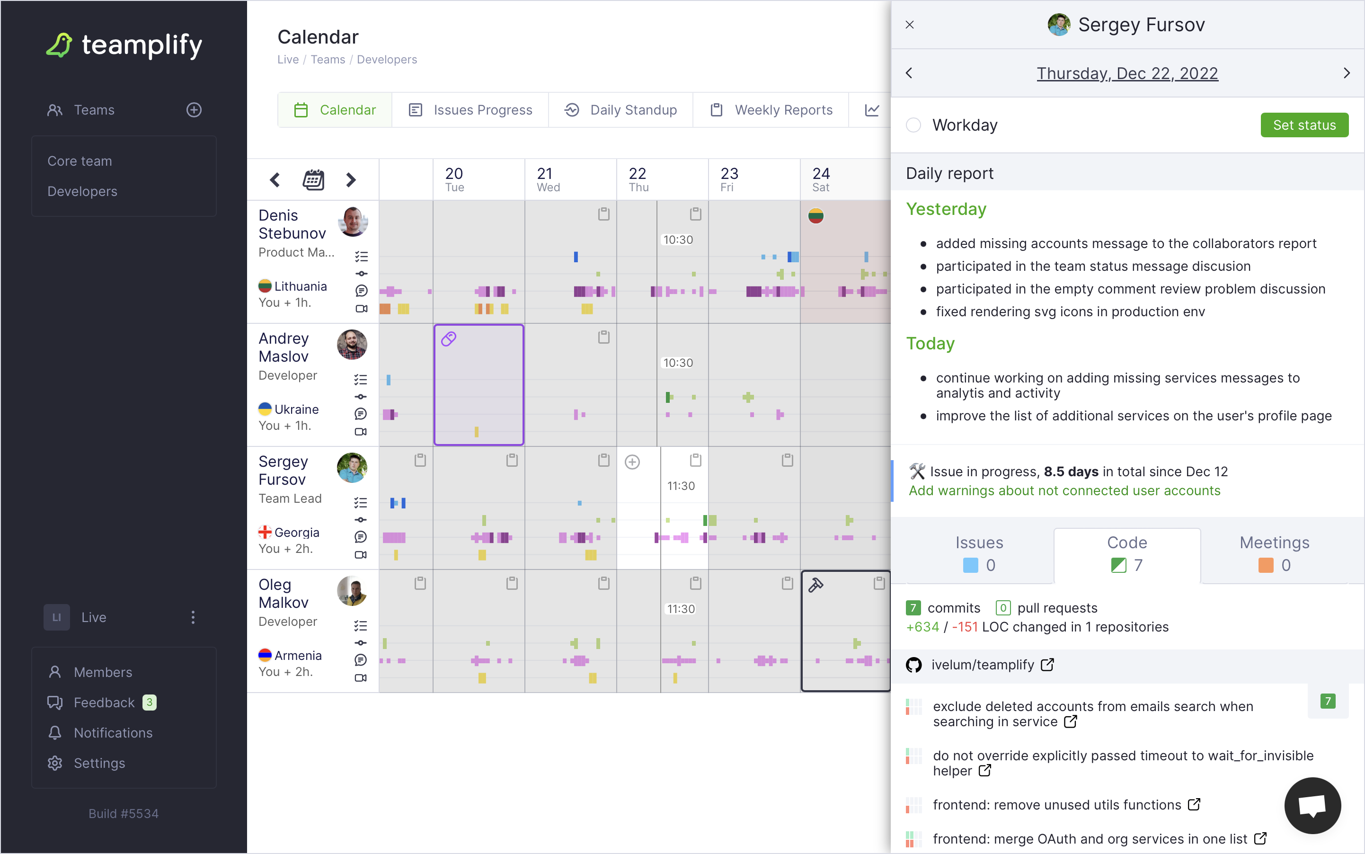Switch to the Daily Standup tab
The height and width of the screenshot is (854, 1365).
tap(620, 109)
